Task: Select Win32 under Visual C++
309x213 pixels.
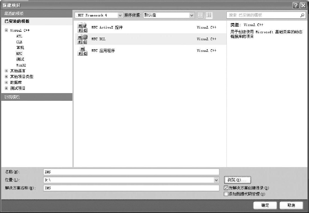Action: pyautogui.click(x=21, y=65)
